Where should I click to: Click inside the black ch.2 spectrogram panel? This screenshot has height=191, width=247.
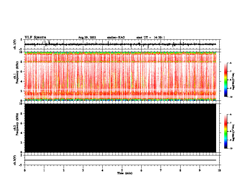click(x=120, y=128)
